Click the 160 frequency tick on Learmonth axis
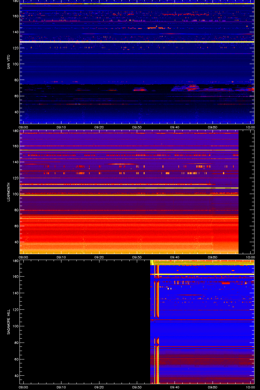 [15, 146]
